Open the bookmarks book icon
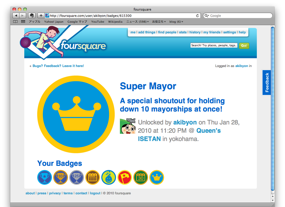Viewport: 285px width, 207px height. pos(16,22)
